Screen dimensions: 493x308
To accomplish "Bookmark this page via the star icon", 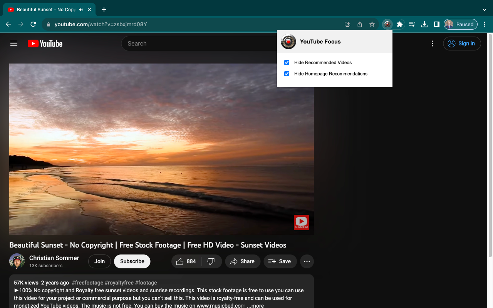I will pyautogui.click(x=372, y=24).
